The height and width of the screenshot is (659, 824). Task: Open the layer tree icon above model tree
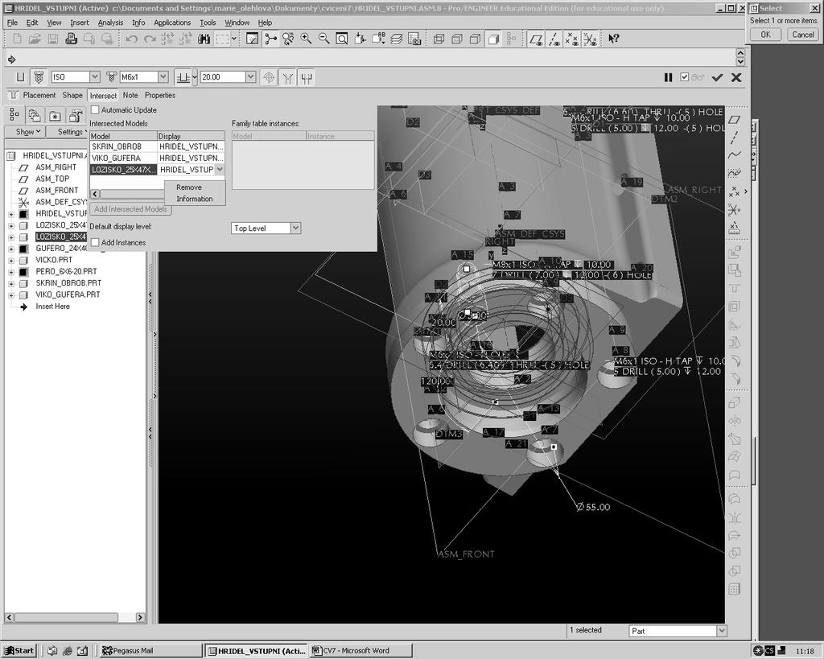[34, 115]
